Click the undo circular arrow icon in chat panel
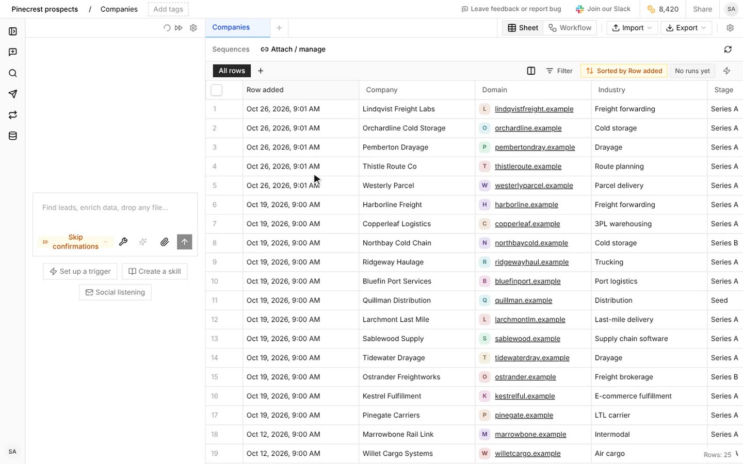This screenshot has height=464, width=743. (x=167, y=28)
